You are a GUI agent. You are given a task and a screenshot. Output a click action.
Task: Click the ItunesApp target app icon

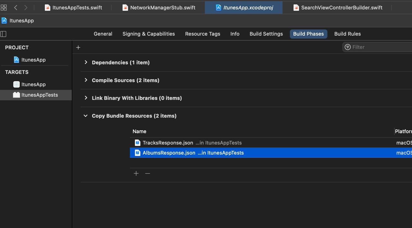(16, 84)
